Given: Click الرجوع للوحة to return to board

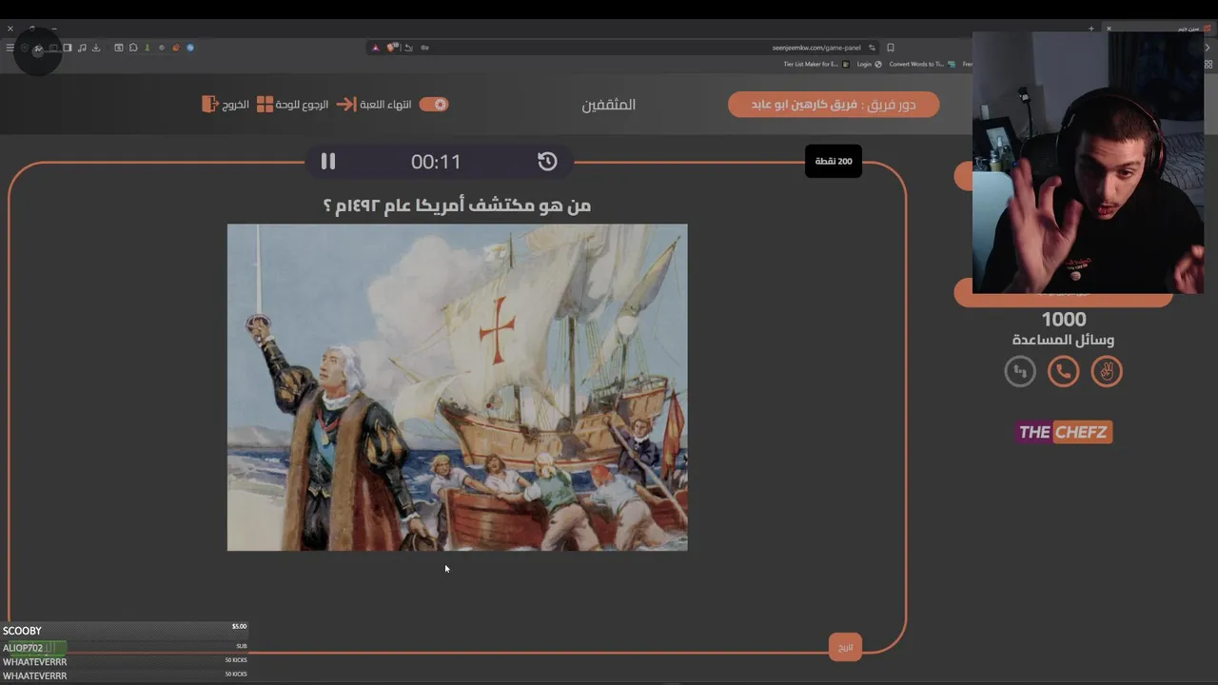Looking at the screenshot, I should [302, 105].
